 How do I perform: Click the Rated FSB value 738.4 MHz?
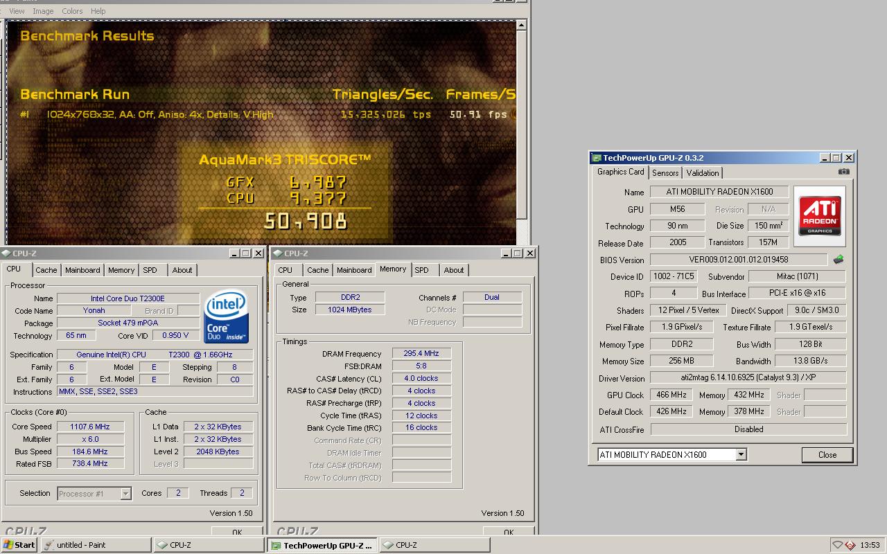[x=90, y=464]
